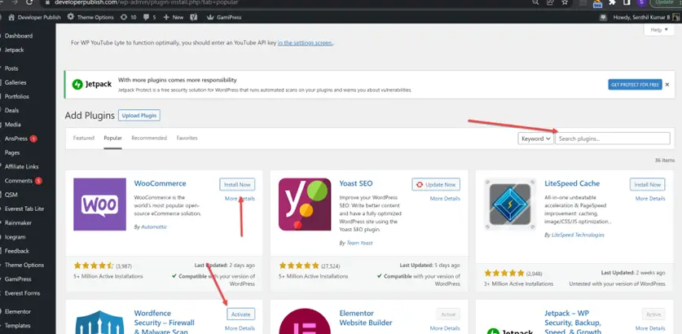The height and width of the screenshot is (334, 682).
Task: Click the notification icon beside Howdy text
Action: click(x=603, y=17)
